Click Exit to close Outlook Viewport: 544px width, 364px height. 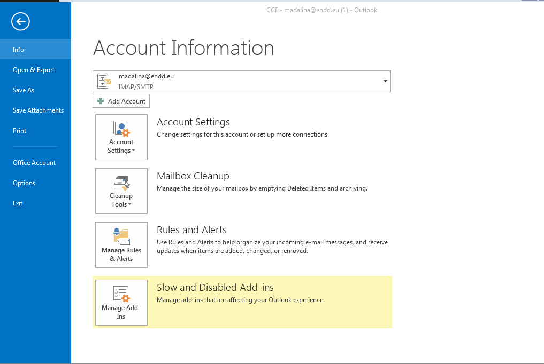18,203
